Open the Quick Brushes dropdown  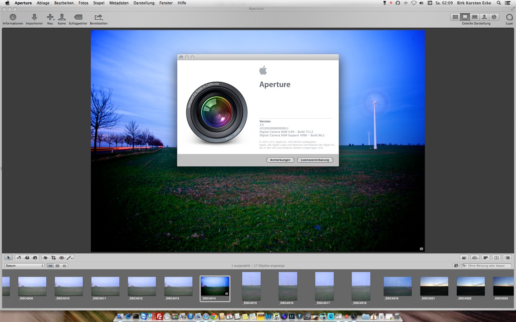coord(70,258)
